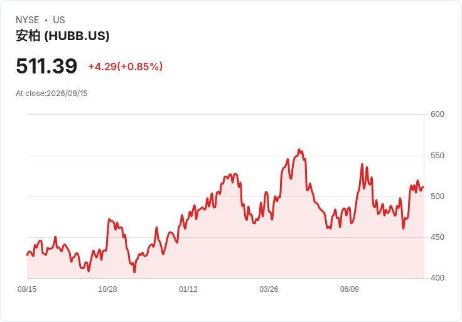Select the 06/09 date axis label
Image resolution: width=462 pixels, height=322 pixels.
pos(350,289)
